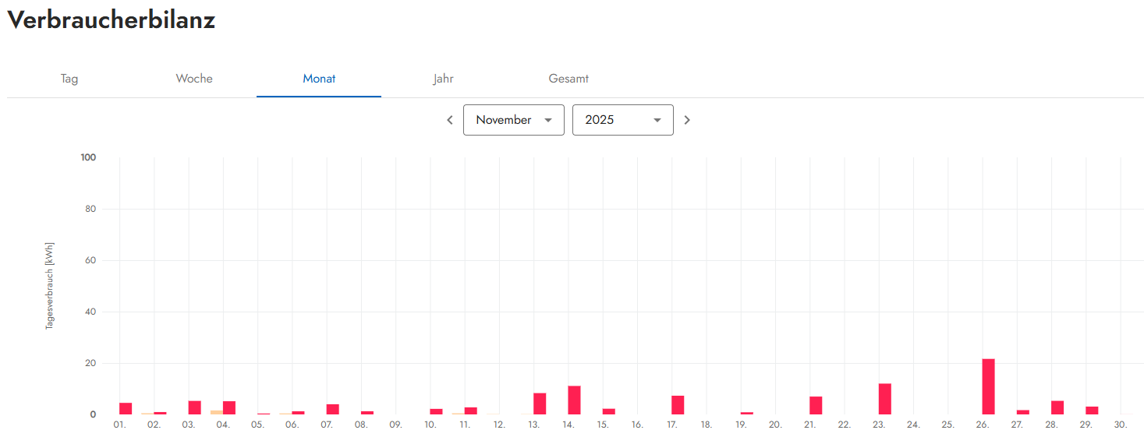Click the orange bar at day 04
Screen dimensions: 1144x437
tap(216, 412)
